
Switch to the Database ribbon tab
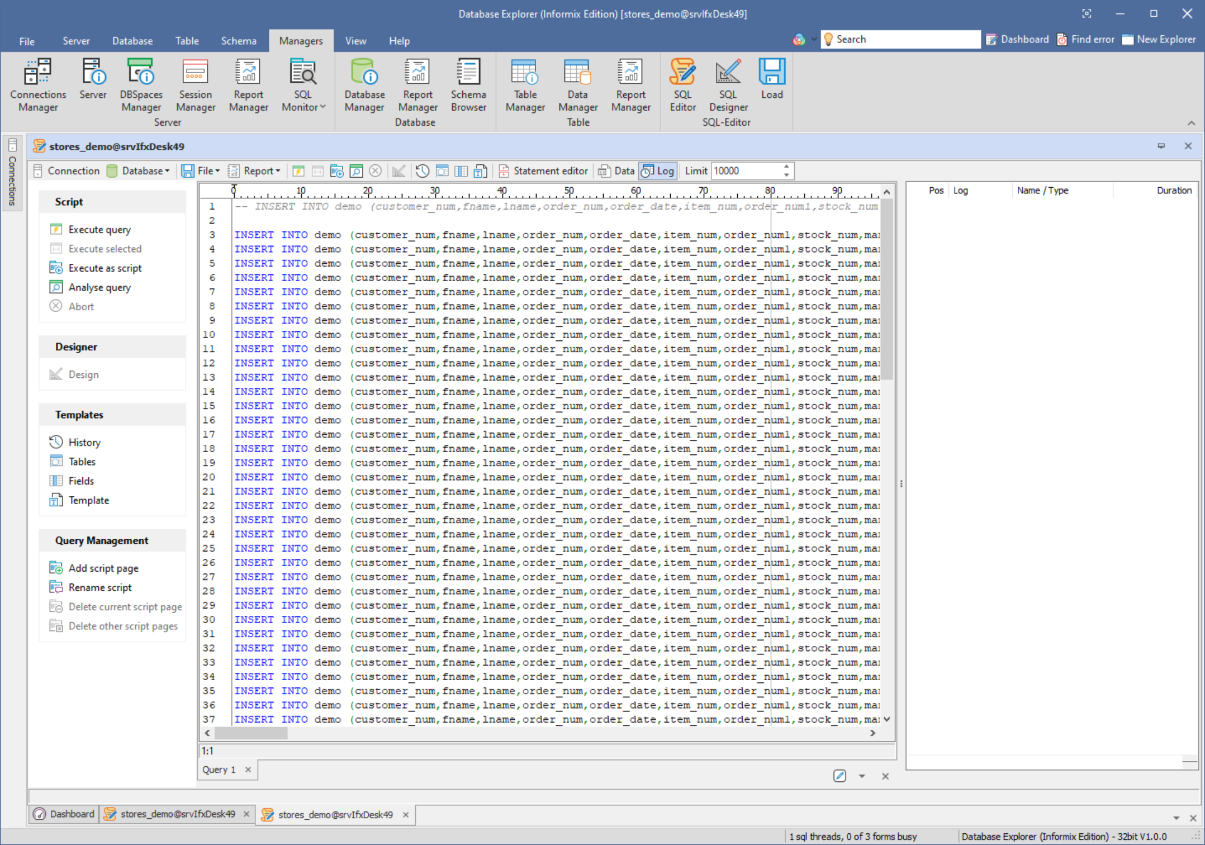click(132, 41)
